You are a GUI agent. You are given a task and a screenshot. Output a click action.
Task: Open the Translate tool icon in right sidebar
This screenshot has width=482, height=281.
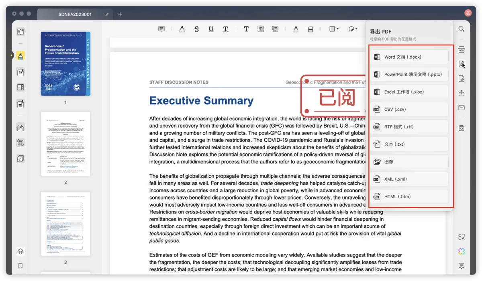(462, 237)
